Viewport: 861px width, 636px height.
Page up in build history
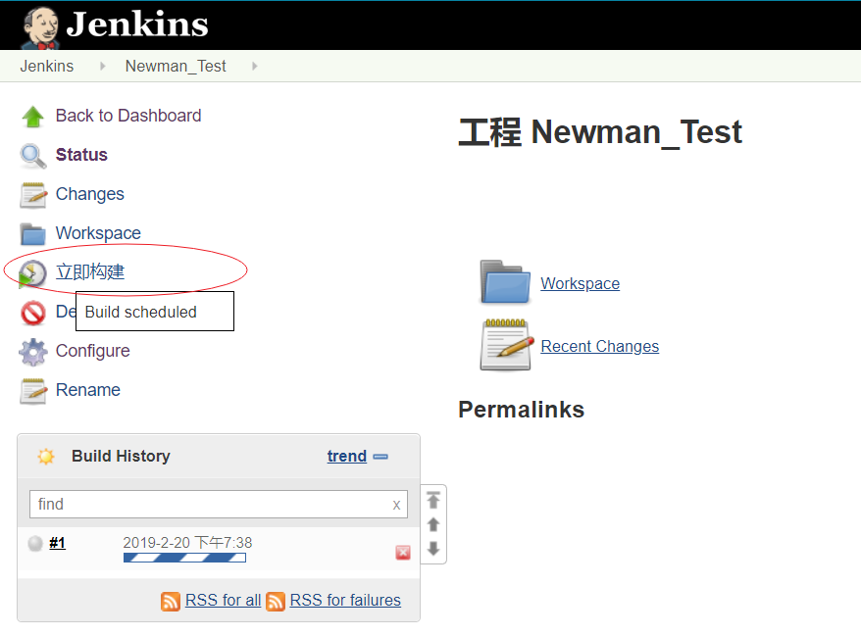click(x=433, y=524)
